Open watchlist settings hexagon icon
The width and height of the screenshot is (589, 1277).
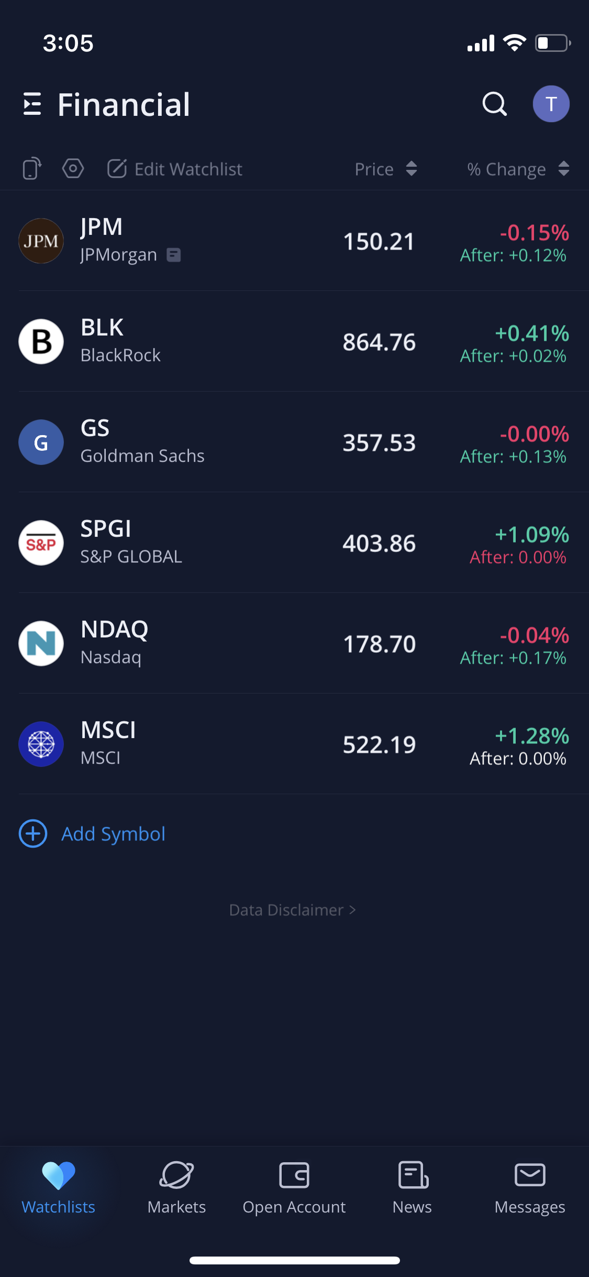coord(73,169)
